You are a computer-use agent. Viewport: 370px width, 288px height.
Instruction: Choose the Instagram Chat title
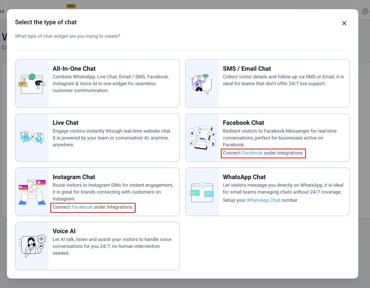[74, 177]
